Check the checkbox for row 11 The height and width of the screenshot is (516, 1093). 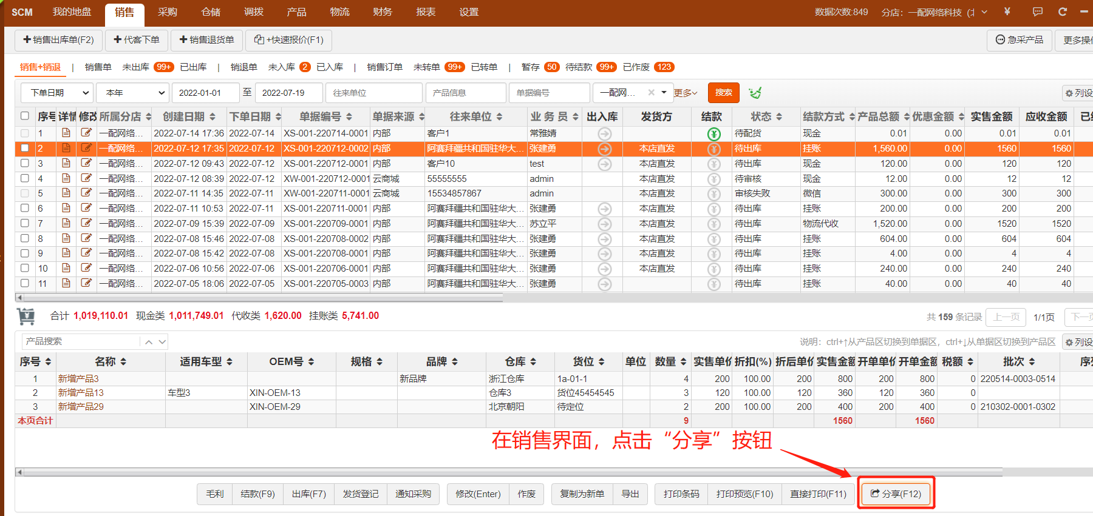tap(25, 283)
